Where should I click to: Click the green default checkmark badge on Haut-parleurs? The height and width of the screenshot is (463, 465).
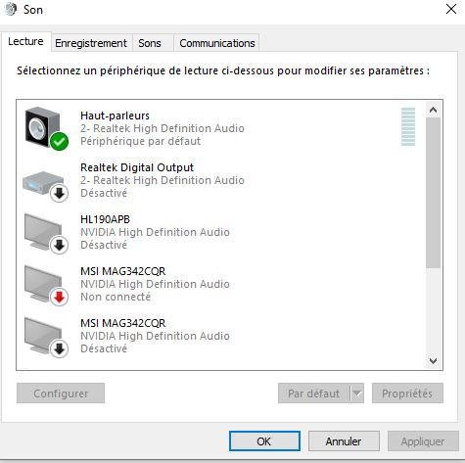tap(59, 142)
